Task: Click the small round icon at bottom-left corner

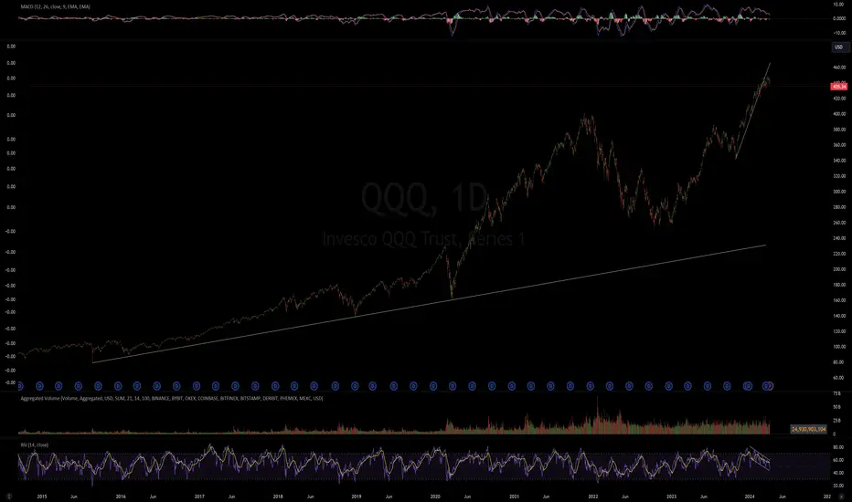Action: coord(9,496)
